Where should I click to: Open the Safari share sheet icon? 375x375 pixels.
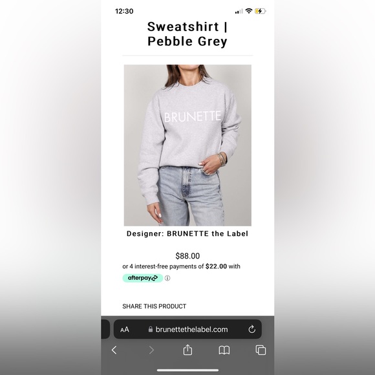pos(187,350)
